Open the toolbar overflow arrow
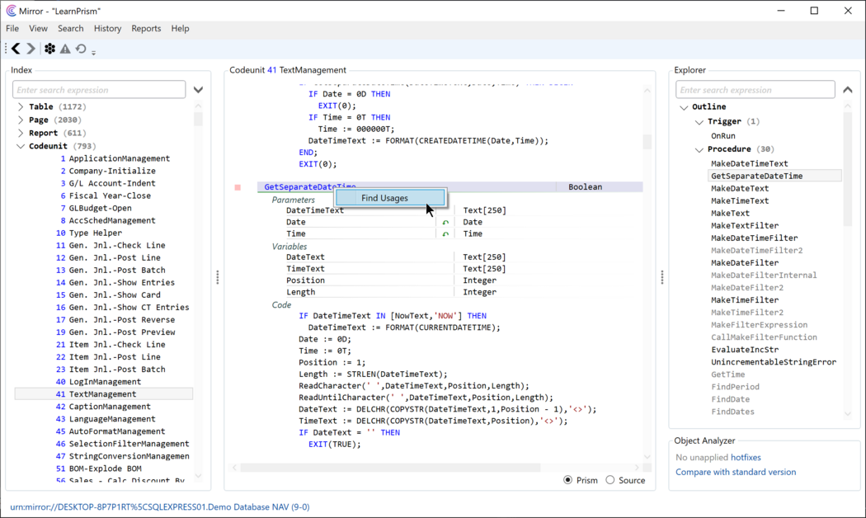The image size is (866, 518). coord(93,52)
